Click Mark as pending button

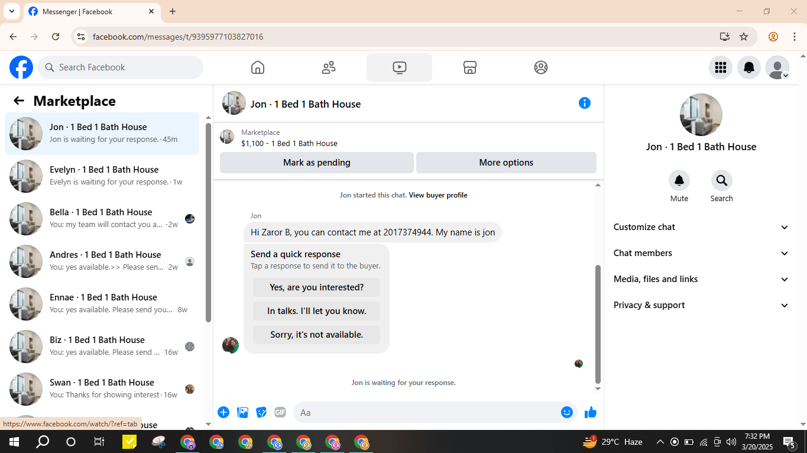(x=317, y=163)
